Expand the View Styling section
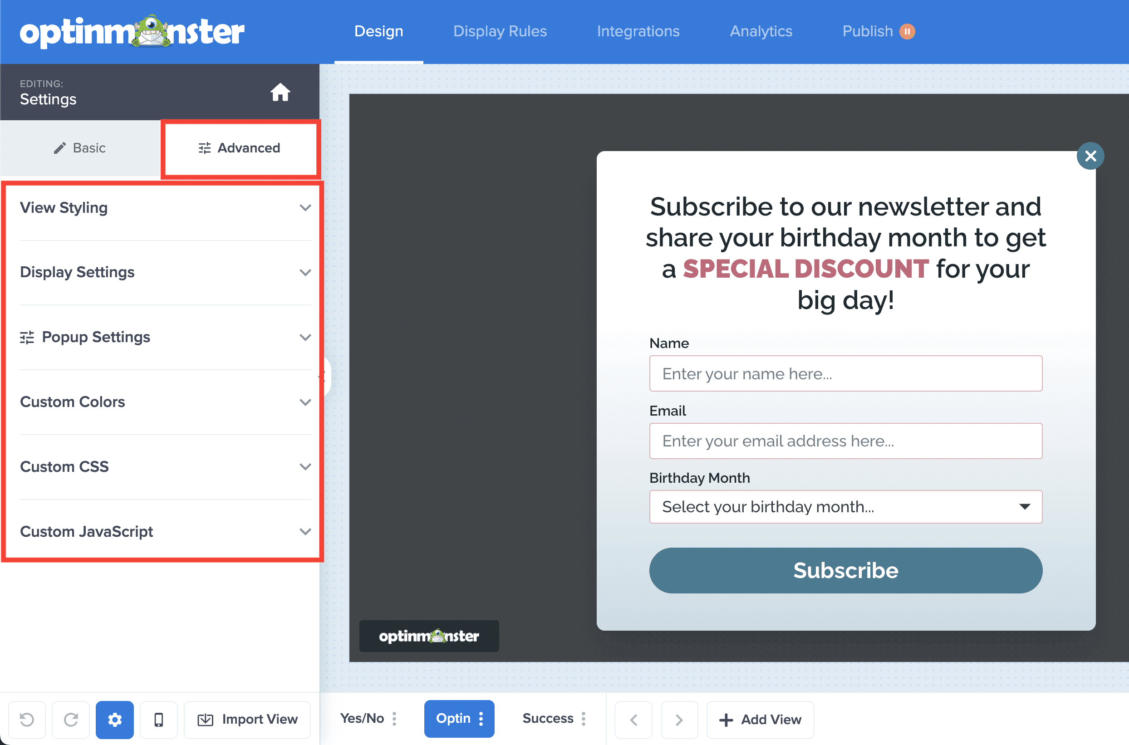The image size is (1129, 745). (165, 208)
